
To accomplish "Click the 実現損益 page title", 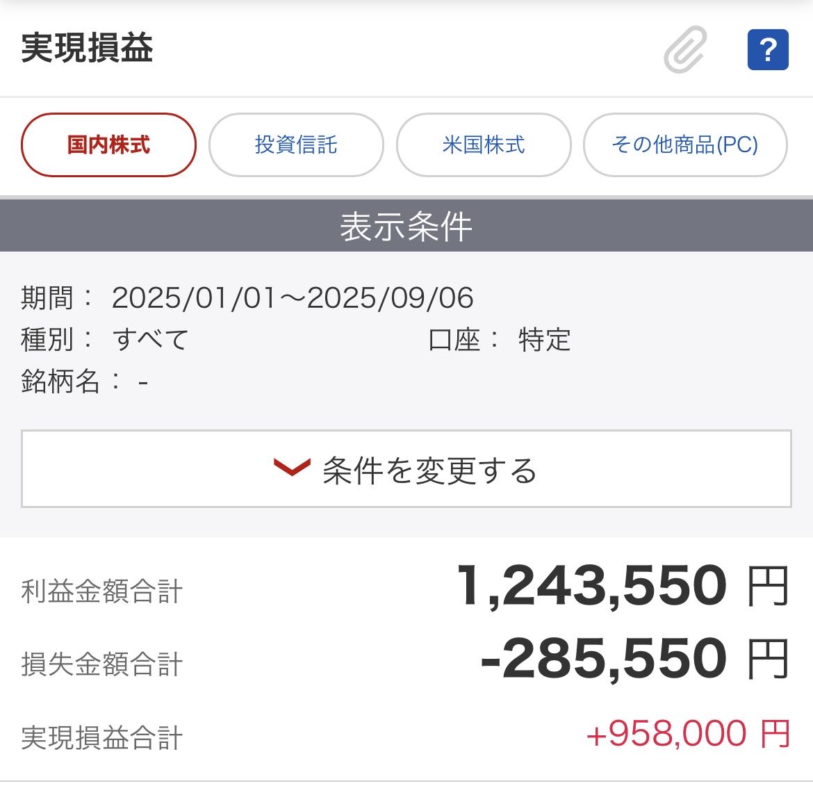I will pos(87,48).
